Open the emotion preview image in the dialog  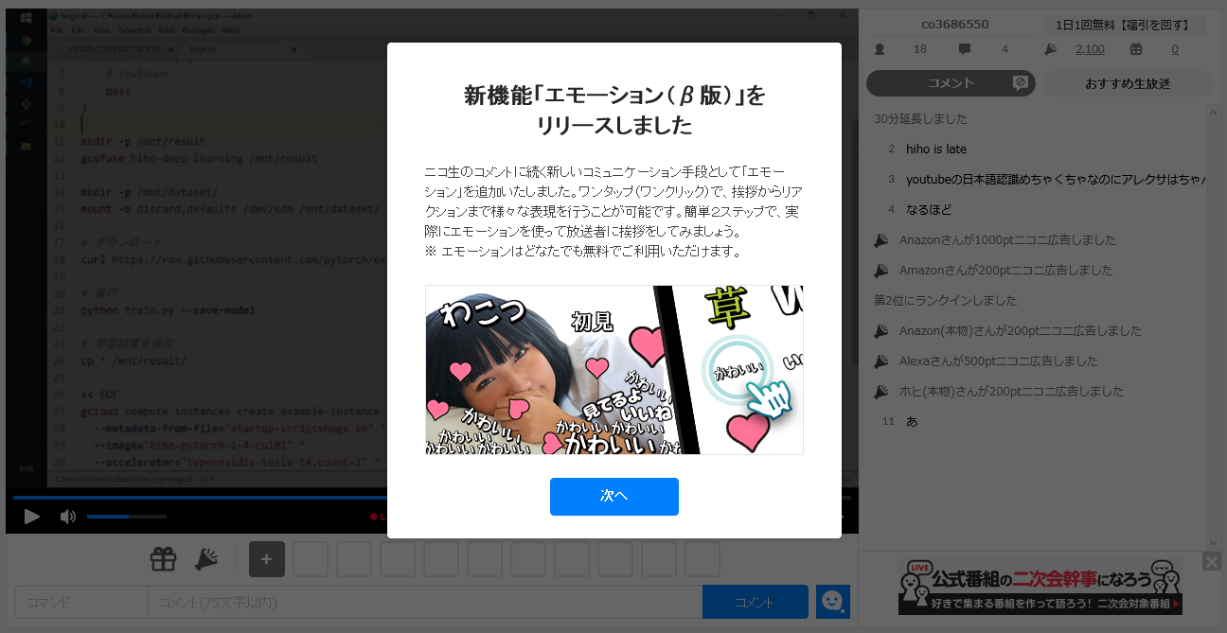coord(613,370)
